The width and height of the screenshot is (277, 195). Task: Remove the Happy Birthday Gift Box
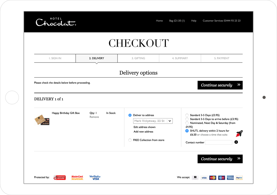pos(94,117)
